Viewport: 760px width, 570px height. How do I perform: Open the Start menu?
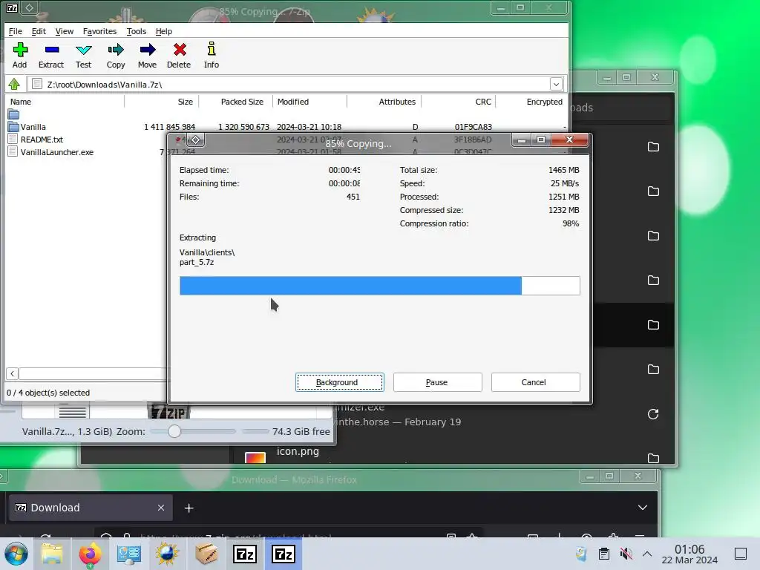tap(16, 554)
